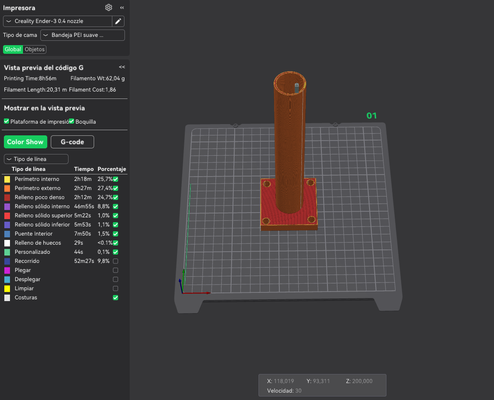Collapse the Vista previa del código G panel

[x=122, y=67]
